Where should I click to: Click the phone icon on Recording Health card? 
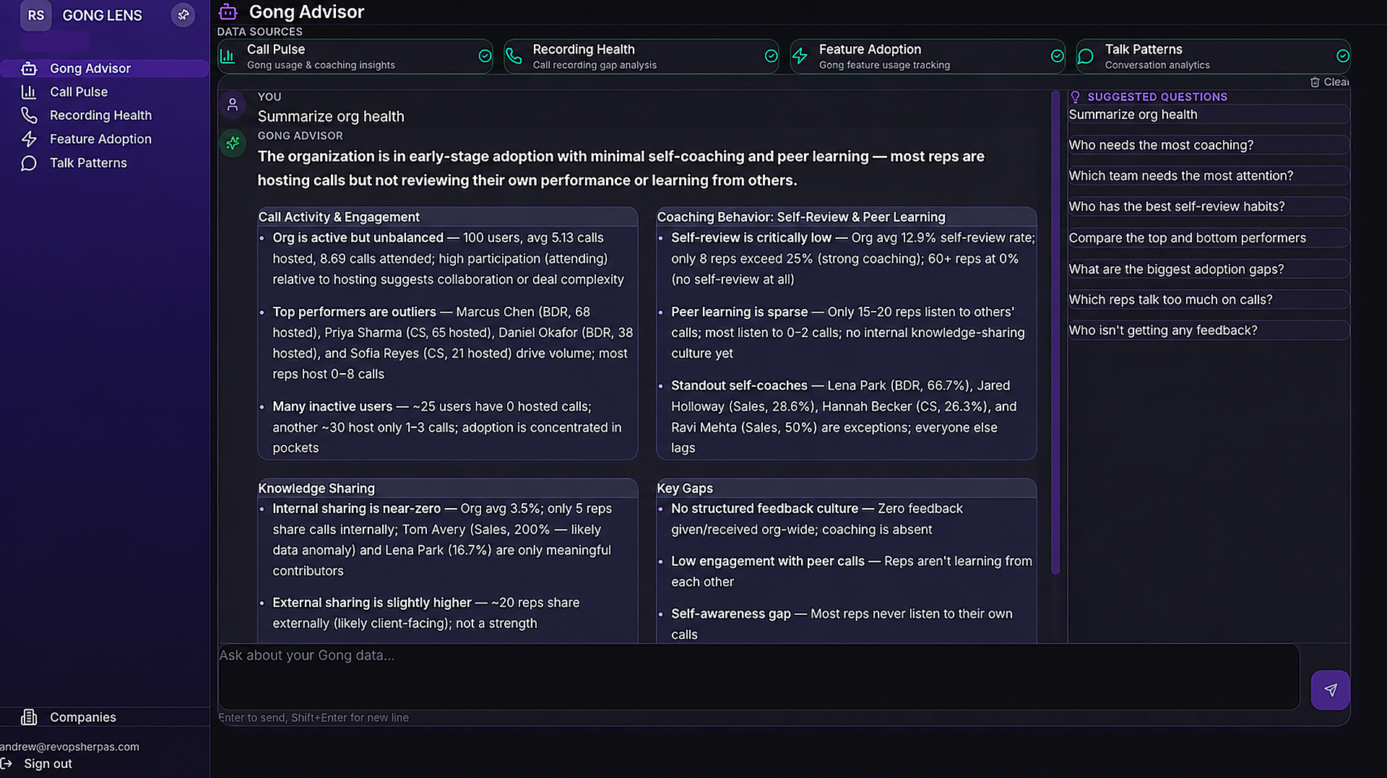pos(514,56)
